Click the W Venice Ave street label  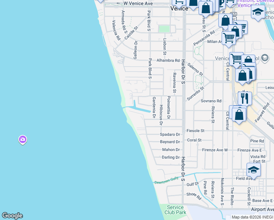(x=138, y=4)
